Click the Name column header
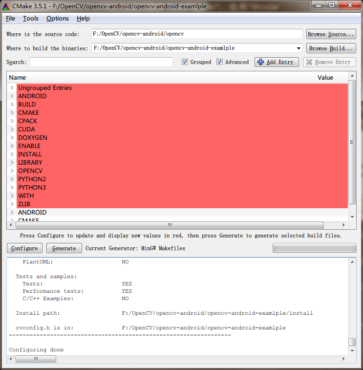 (x=161, y=77)
